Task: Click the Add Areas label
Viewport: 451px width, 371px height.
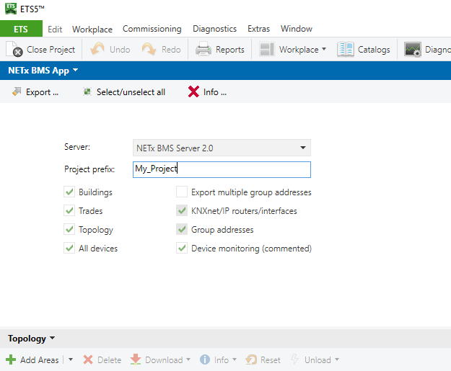Action: tap(40, 359)
